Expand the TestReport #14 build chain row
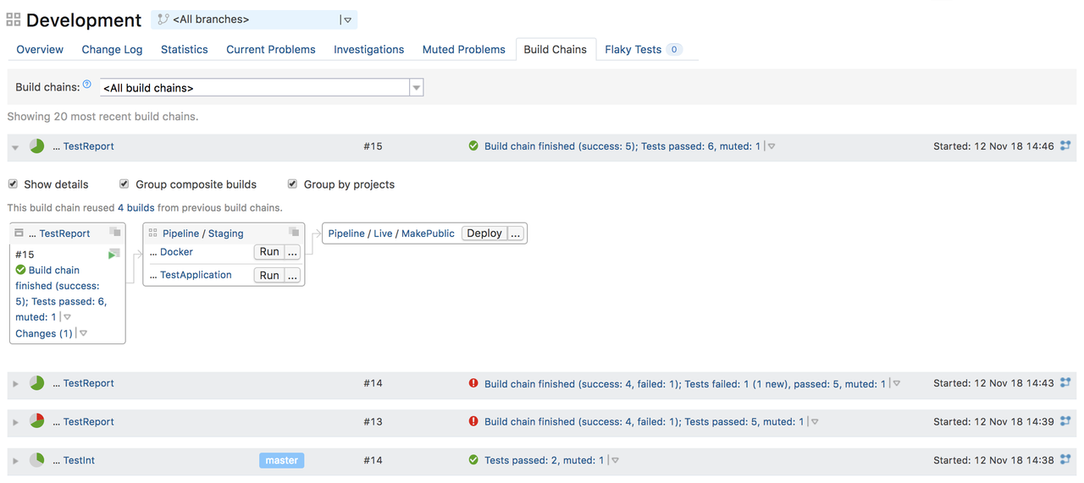 [x=15, y=384]
